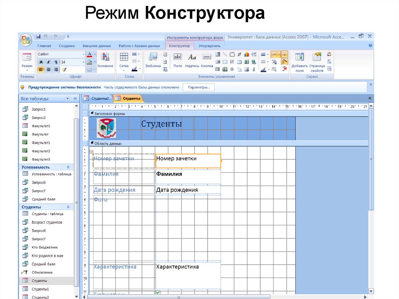Open the Calibri font name dropdown
Image resolution: width=399 pixels, height=299 pixels.
[83, 54]
